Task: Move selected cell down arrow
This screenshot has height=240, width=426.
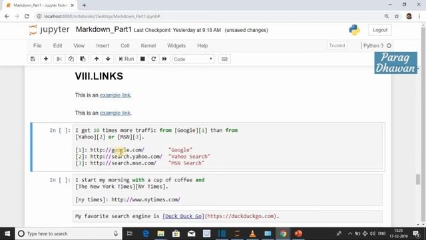Action: [x=108, y=59]
